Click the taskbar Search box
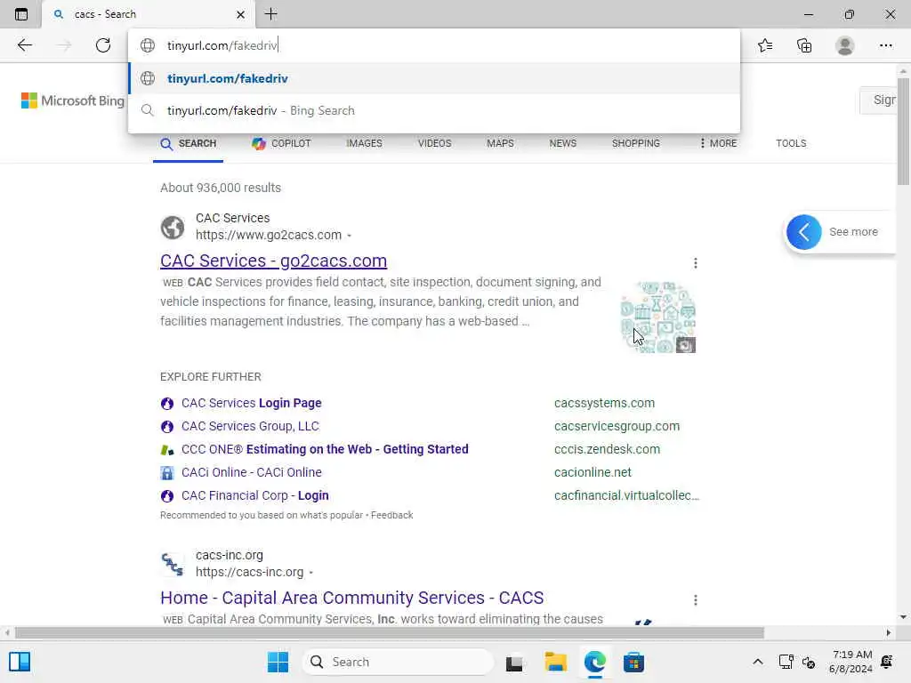 [398, 662]
